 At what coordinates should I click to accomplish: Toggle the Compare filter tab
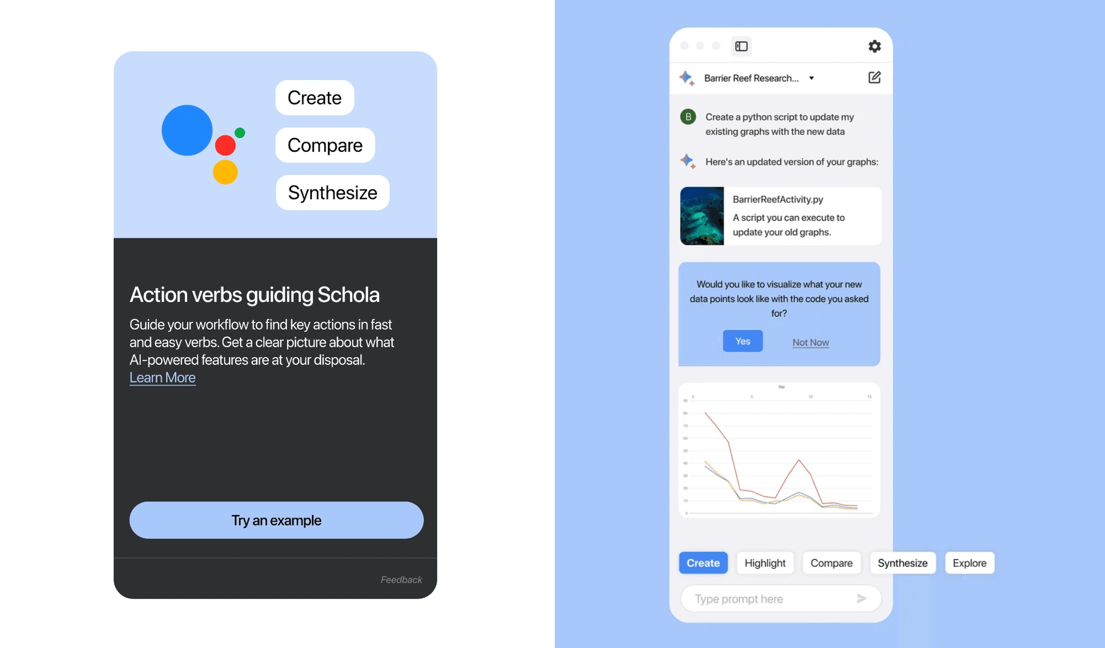click(831, 562)
